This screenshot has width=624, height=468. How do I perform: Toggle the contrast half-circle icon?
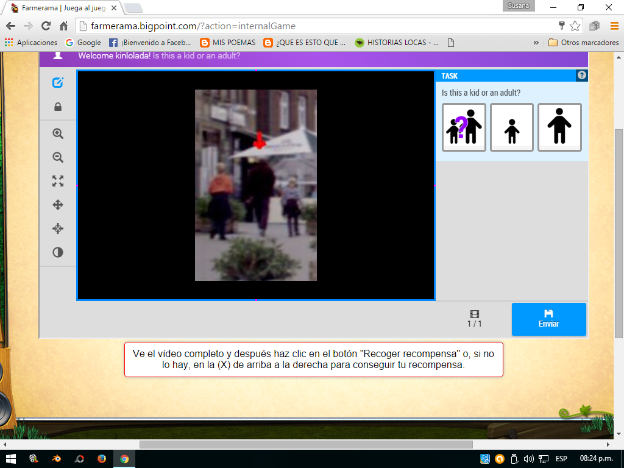point(58,252)
